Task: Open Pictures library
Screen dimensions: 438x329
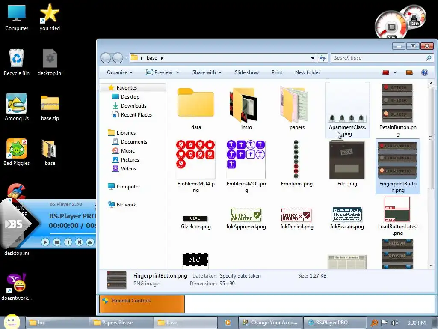Action: 130,160
